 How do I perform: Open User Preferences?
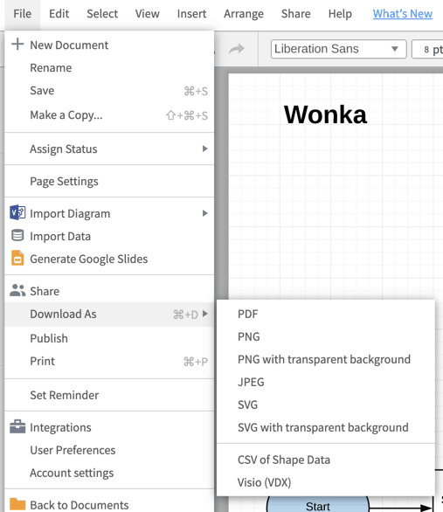pyautogui.click(x=109, y=450)
